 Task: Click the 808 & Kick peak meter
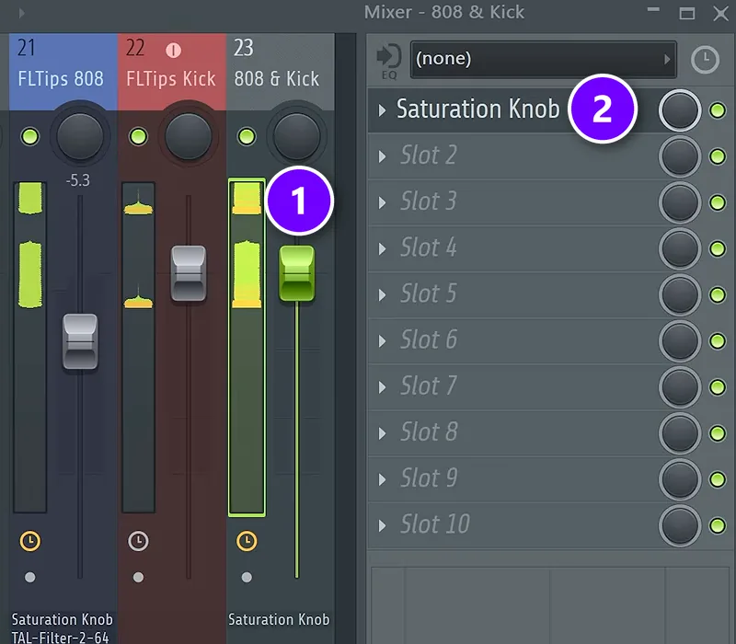point(247,348)
